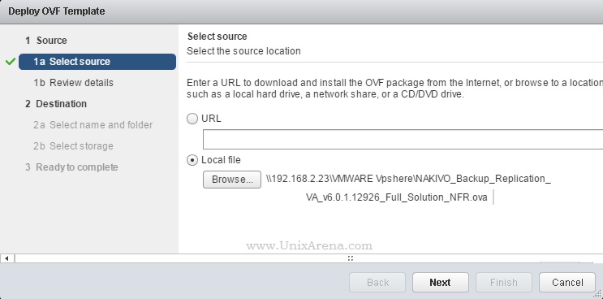Open step 1a Select source
The image size is (603, 299).
pyautogui.click(x=97, y=62)
